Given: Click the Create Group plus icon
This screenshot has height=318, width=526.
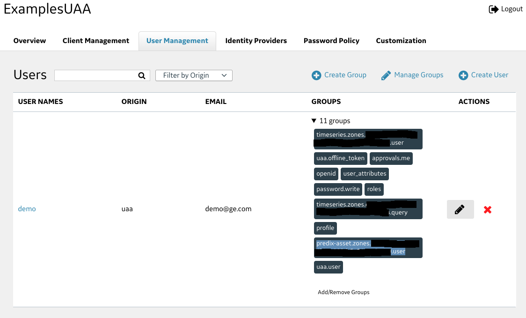Looking at the screenshot, I should point(317,75).
